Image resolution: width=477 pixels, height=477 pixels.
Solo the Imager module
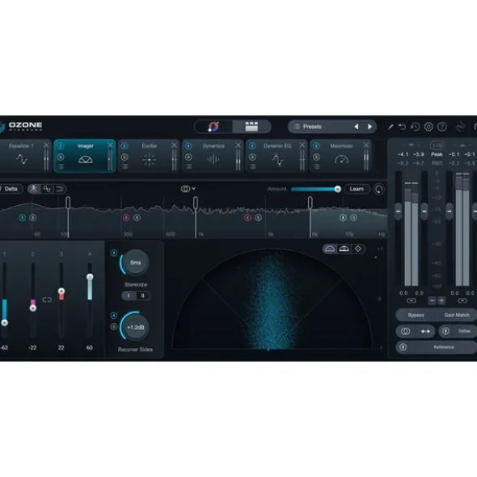(x=61, y=157)
